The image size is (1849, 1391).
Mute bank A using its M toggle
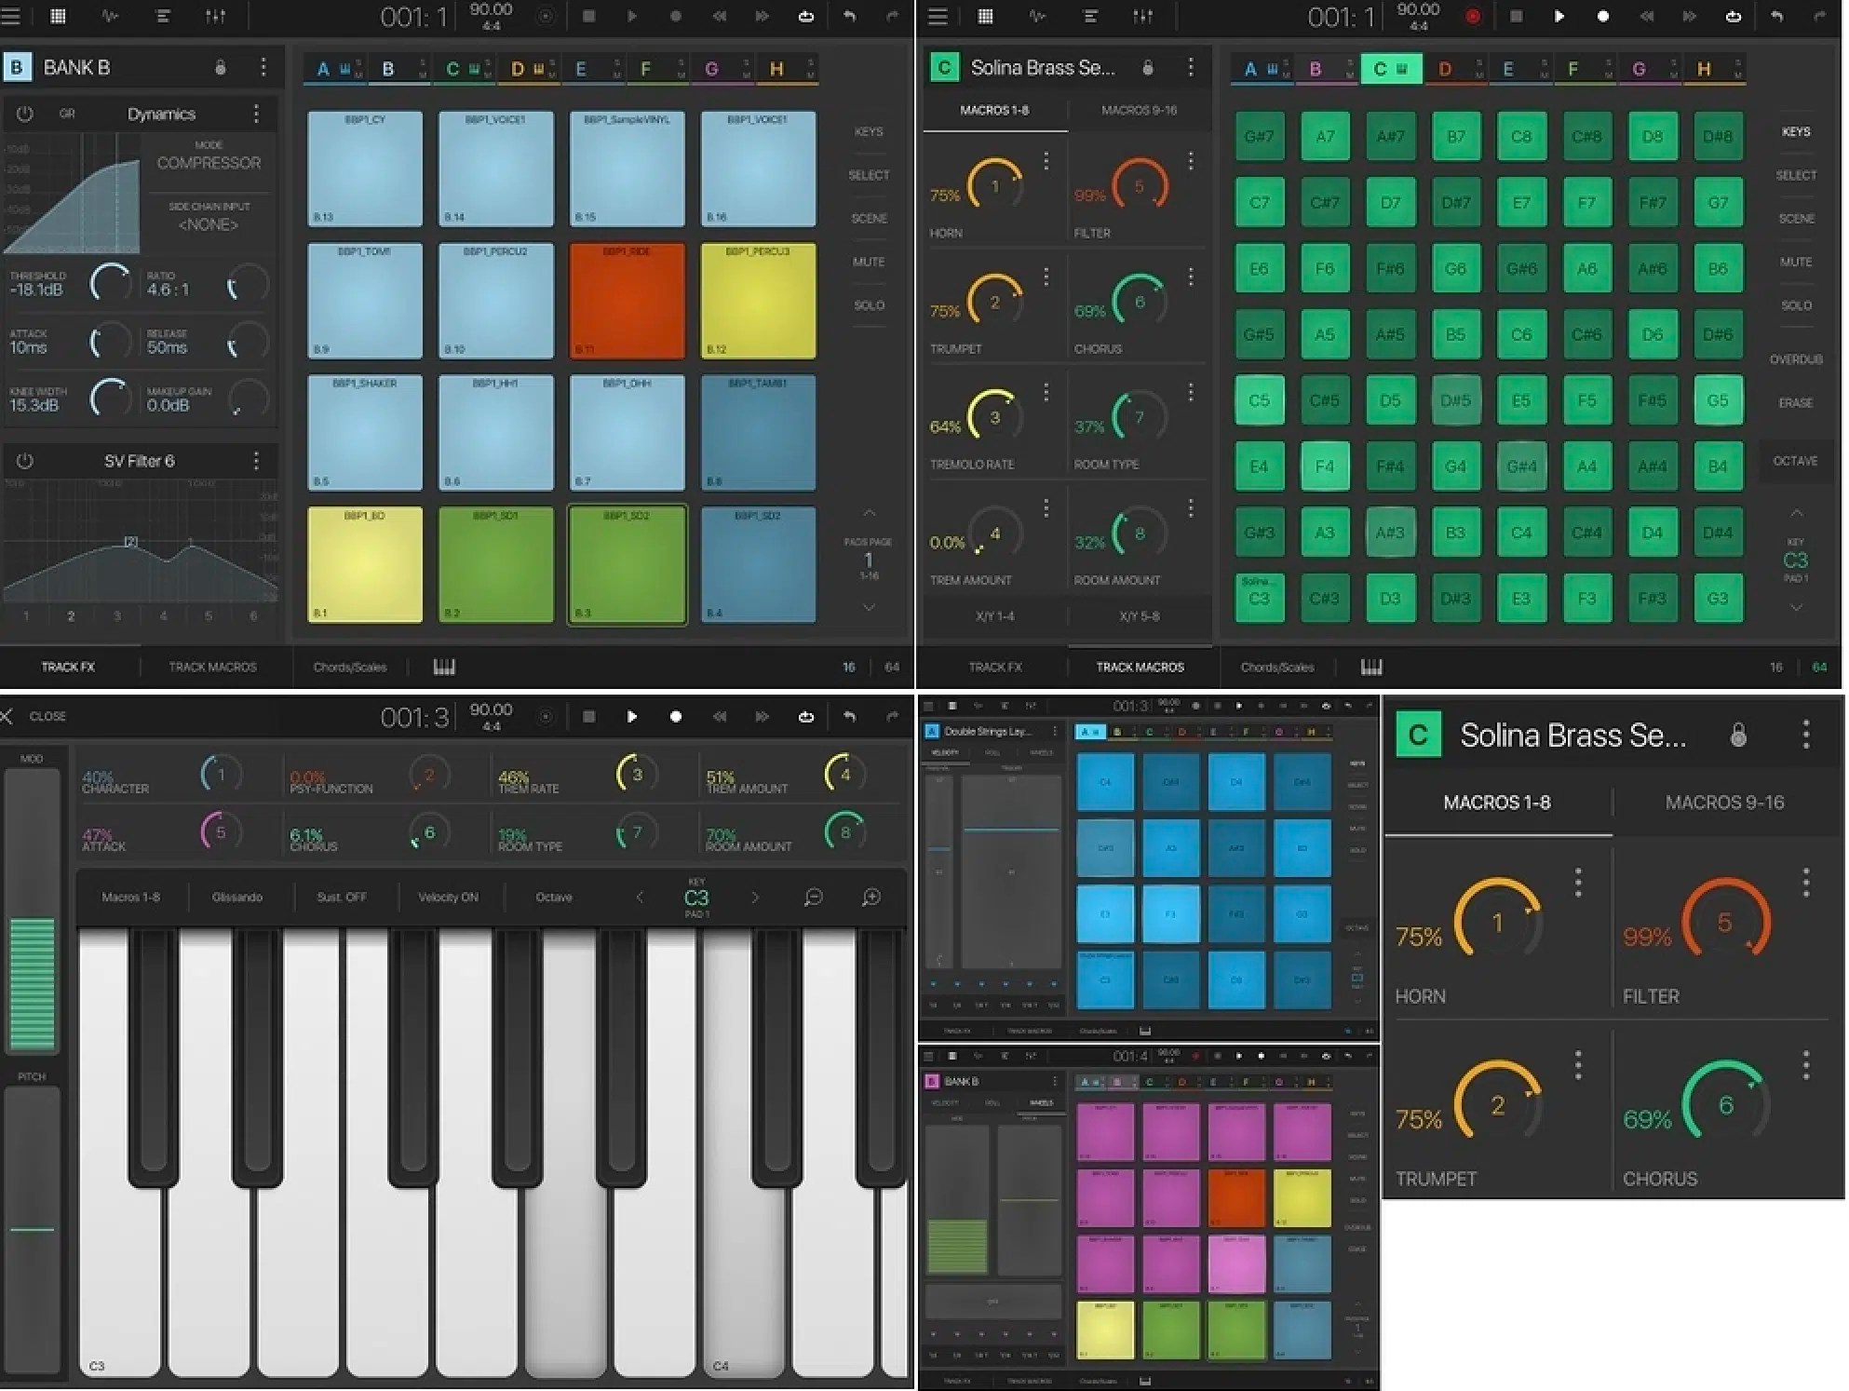pyautogui.click(x=358, y=74)
